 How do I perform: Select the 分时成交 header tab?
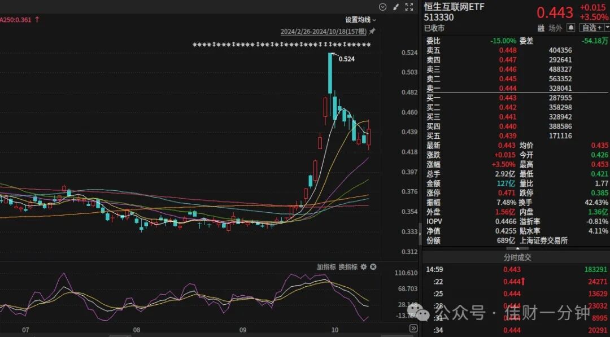pyautogui.click(x=517, y=257)
